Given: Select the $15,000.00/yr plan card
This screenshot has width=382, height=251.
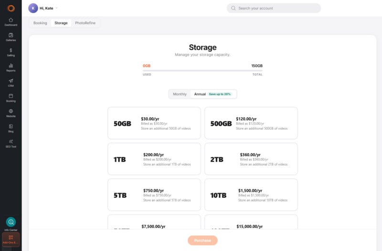Looking at the screenshot, I should click(251, 222).
